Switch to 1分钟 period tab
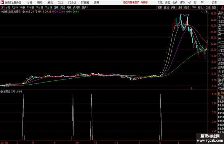 (x=15, y=7)
